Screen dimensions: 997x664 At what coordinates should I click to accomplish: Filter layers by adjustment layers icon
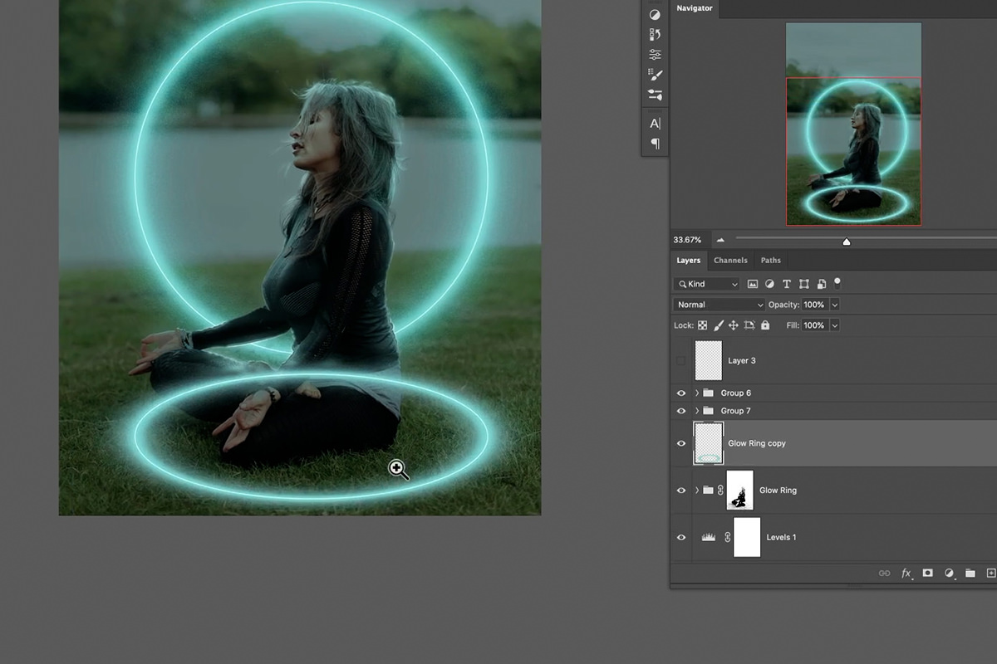pyautogui.click(x=769, y=284)
